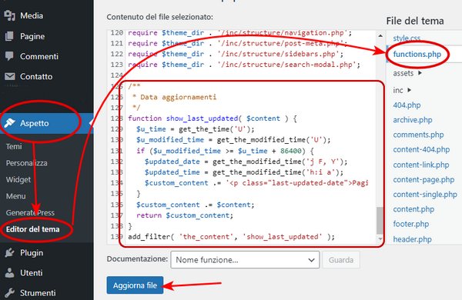Open the header.php file

click(x=412, y=239)
